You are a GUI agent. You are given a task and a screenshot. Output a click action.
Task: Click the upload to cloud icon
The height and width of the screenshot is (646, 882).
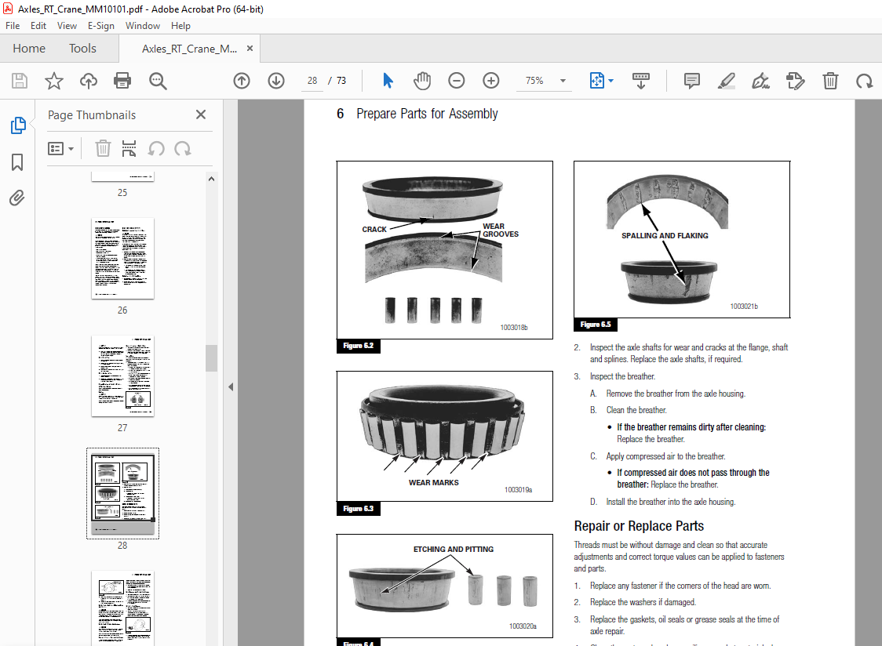point(89,81)
